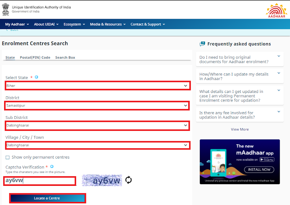Switch to the Search Box tab

(65, 57)
